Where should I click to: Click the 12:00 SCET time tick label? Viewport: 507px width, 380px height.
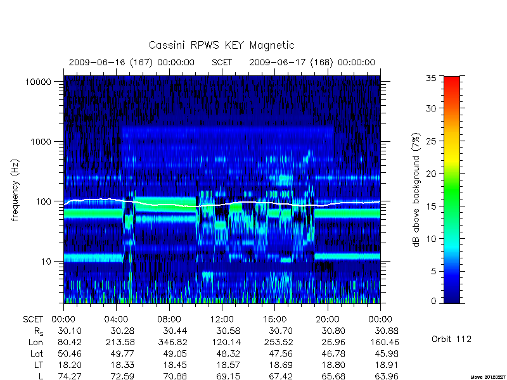click(x=222, y=320)
